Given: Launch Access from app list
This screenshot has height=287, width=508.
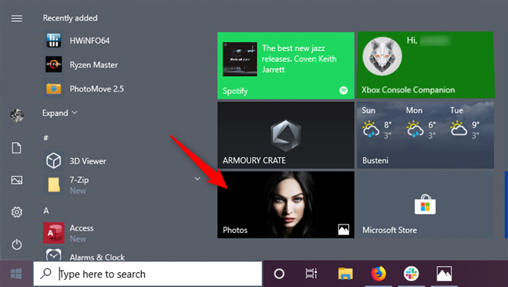Looking at the screenshot, I should [70, 233].
